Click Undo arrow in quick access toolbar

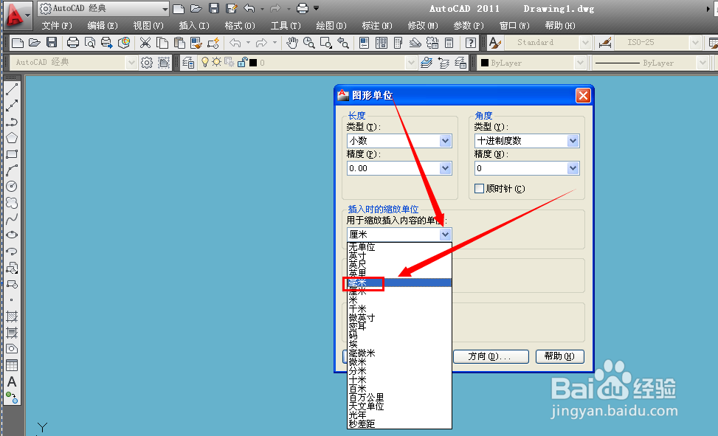pos(249,8)
